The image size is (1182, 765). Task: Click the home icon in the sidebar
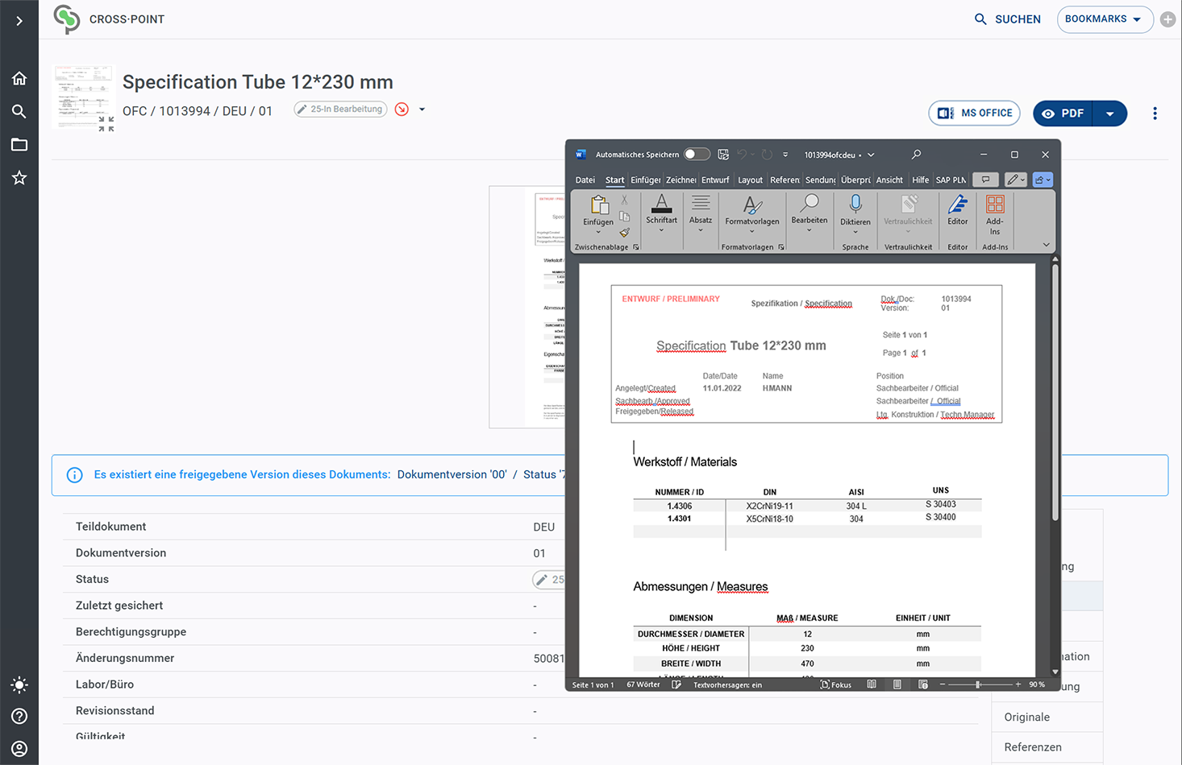point(19,77)
